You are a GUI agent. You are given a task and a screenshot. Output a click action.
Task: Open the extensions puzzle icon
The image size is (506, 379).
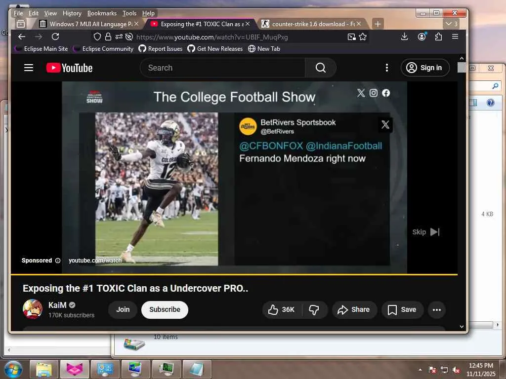point(438,37)
